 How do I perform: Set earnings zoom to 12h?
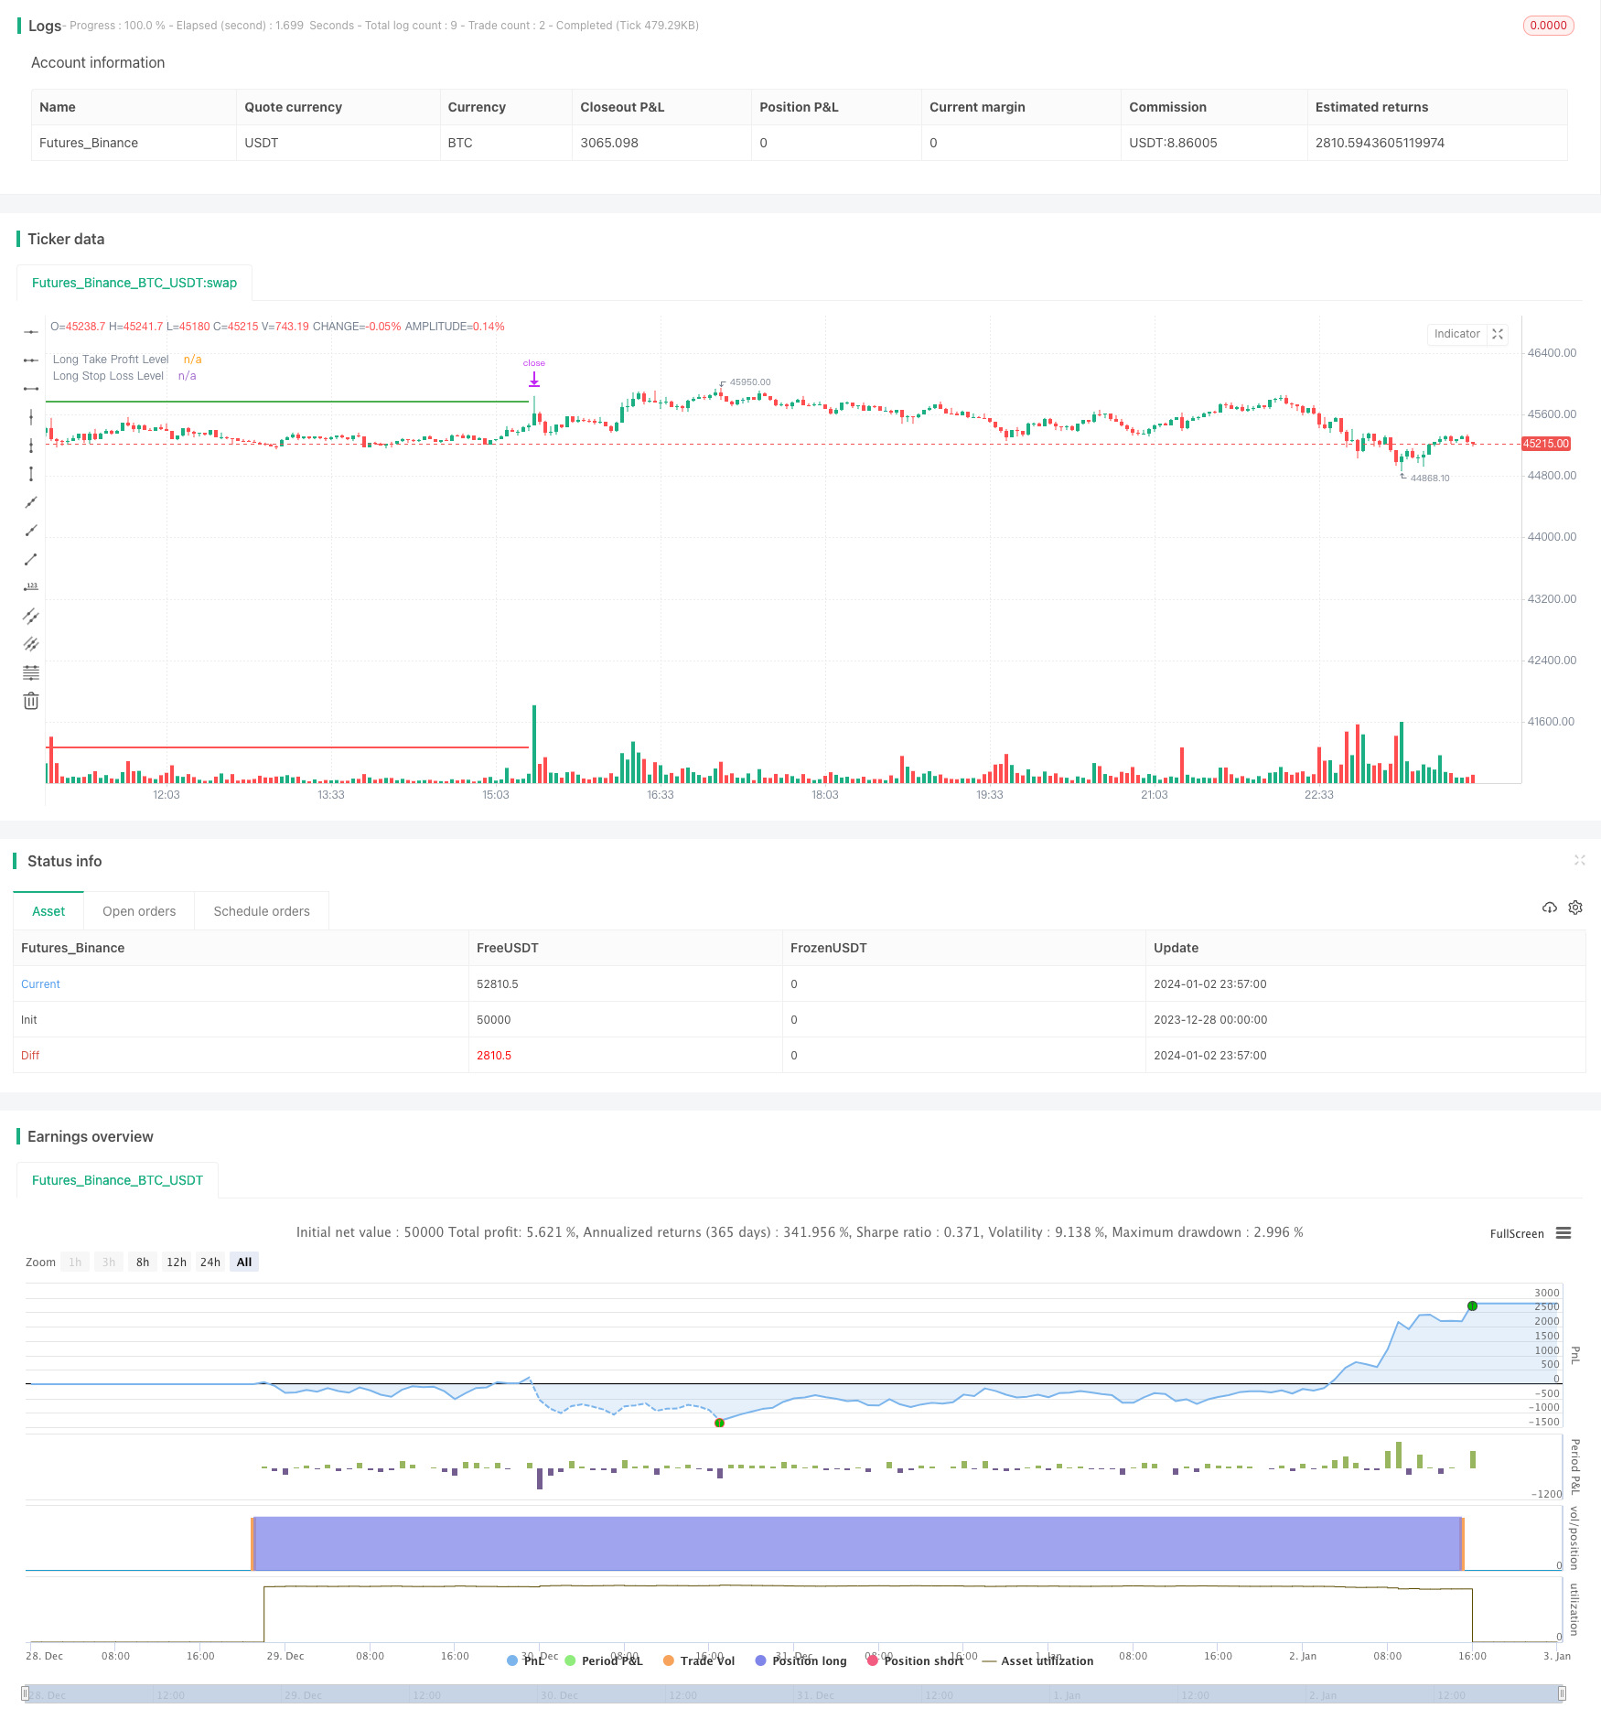click(x=177, y=1262)
